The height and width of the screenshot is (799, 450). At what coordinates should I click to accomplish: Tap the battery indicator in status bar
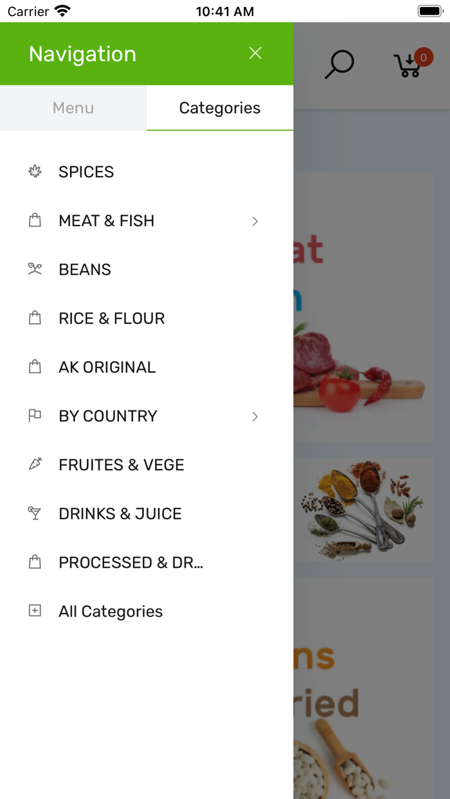[430, 10]
